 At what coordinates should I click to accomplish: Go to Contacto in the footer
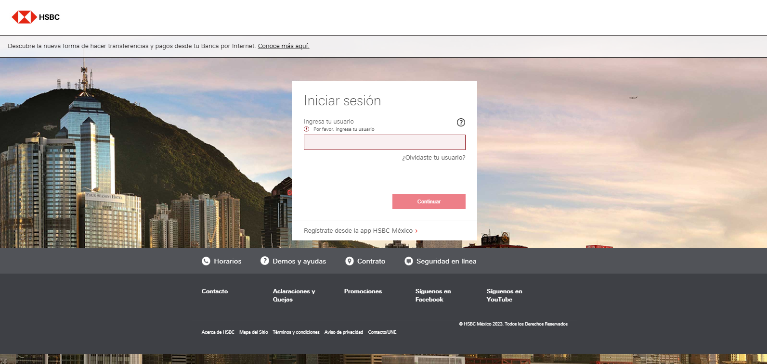(x=215, y=291)
